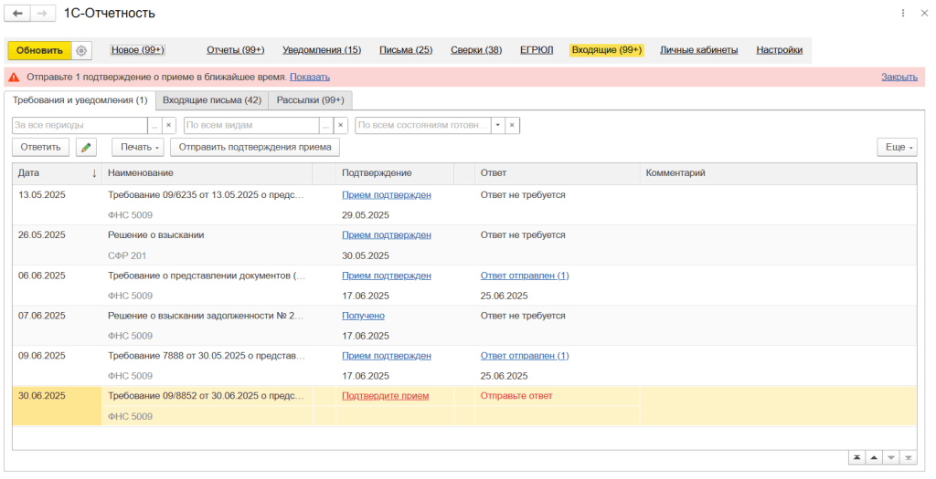Open the three-dot window menu
The image size is (936, 479).
(x=903, y=14)
